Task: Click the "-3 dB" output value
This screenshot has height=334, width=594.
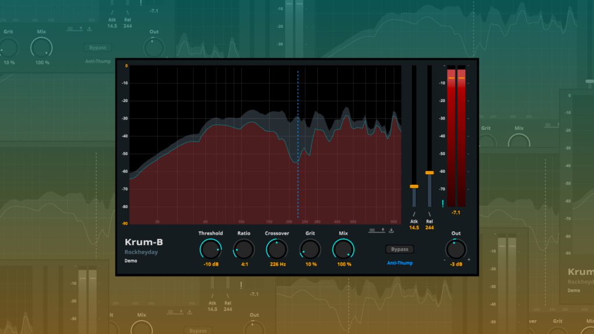Action: pos(456,264)
